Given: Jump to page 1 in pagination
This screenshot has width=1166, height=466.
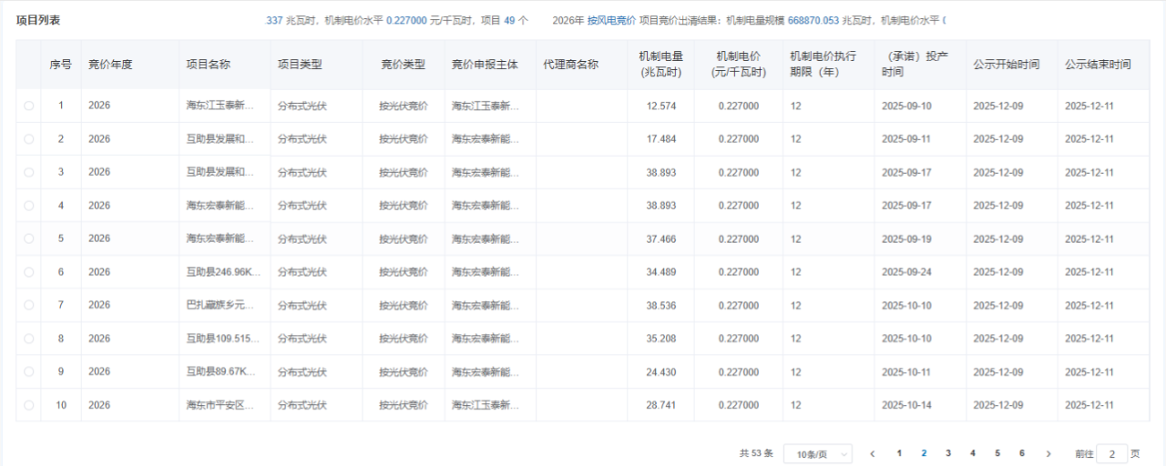Looking at the screenshot, I should (x=899, y=453).
